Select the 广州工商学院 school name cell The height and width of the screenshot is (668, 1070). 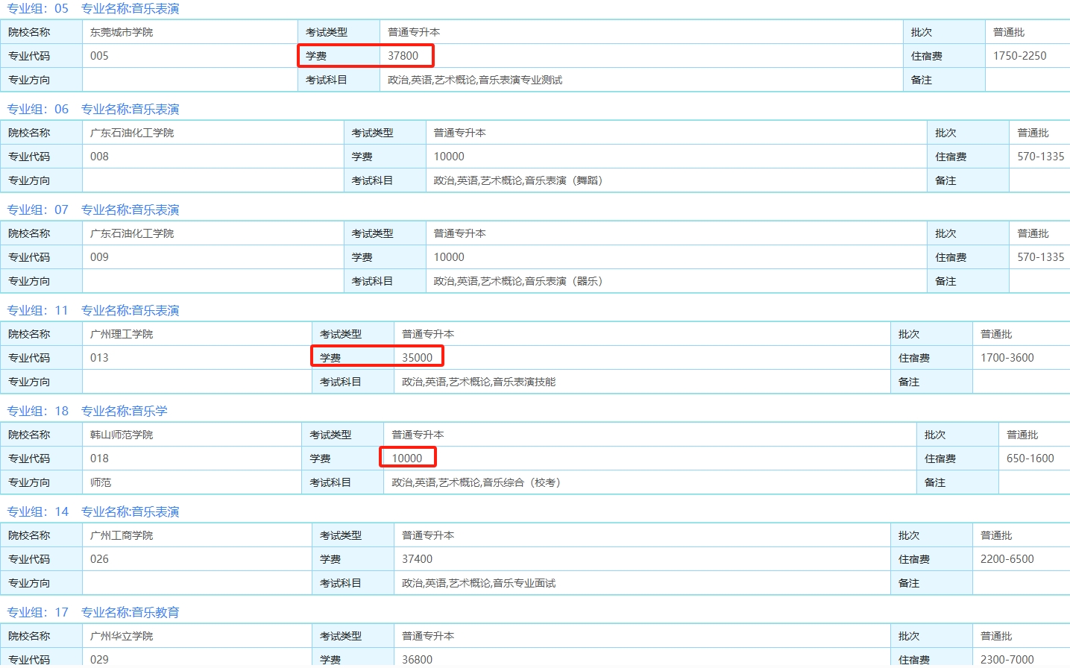(x=122, y=535)
